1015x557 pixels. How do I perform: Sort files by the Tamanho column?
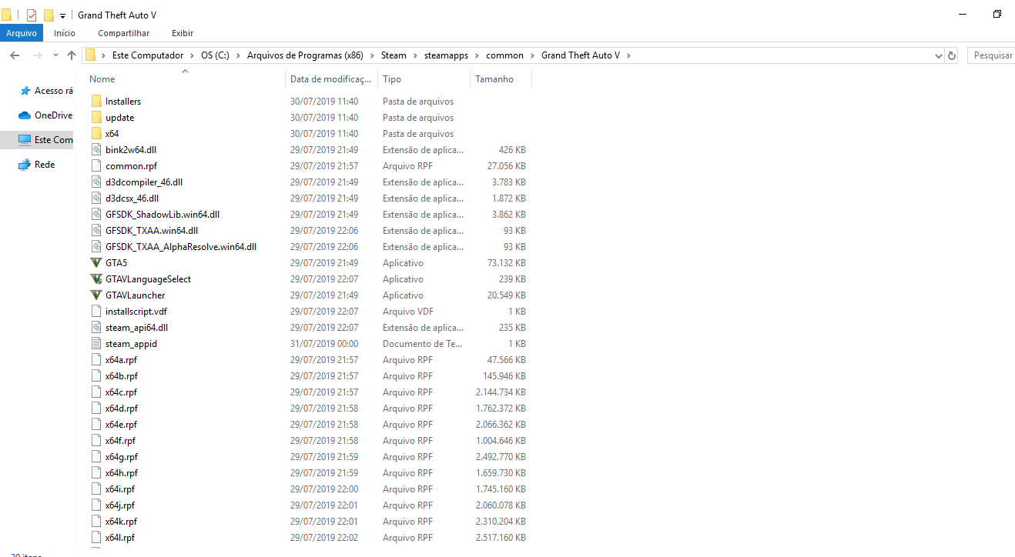pos(493,78)
